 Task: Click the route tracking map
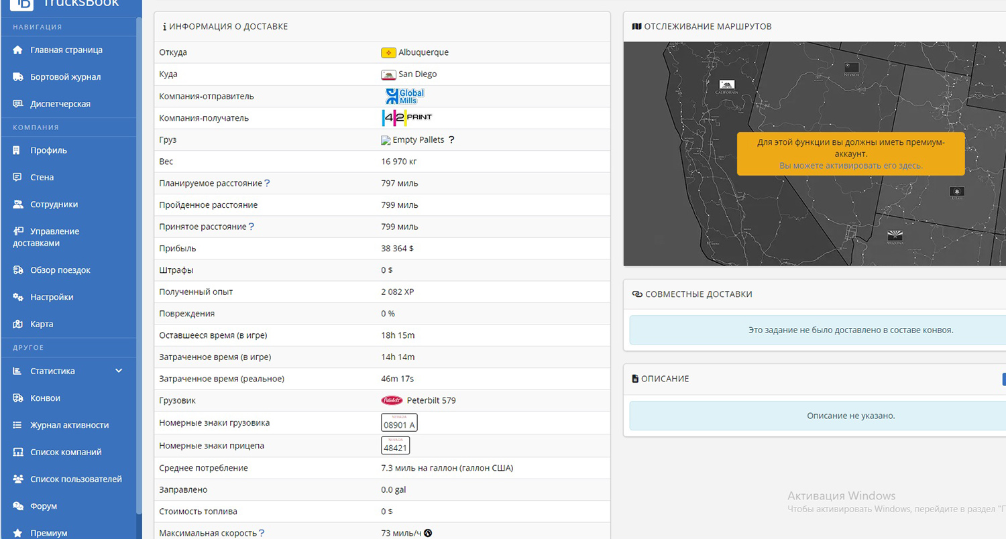coord(815,154)
